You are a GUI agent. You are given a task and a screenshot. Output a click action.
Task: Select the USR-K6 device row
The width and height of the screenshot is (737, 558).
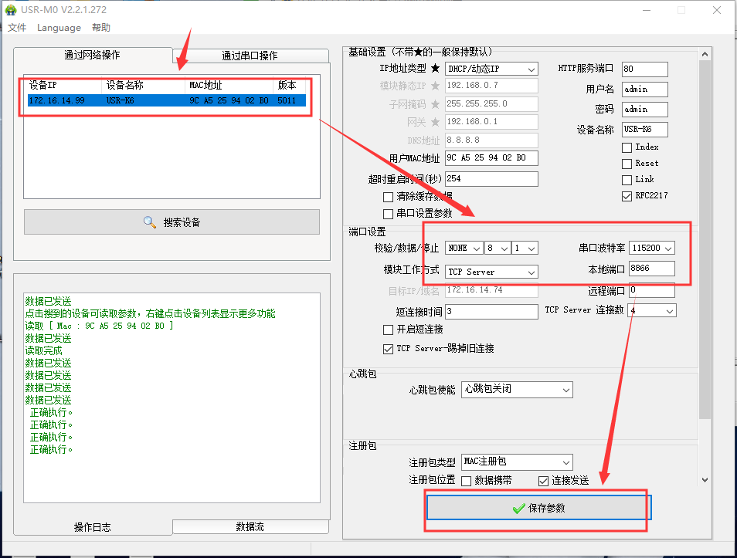pos(165,101)
